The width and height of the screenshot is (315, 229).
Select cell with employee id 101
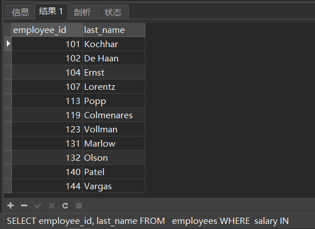(x=47, y=44)
